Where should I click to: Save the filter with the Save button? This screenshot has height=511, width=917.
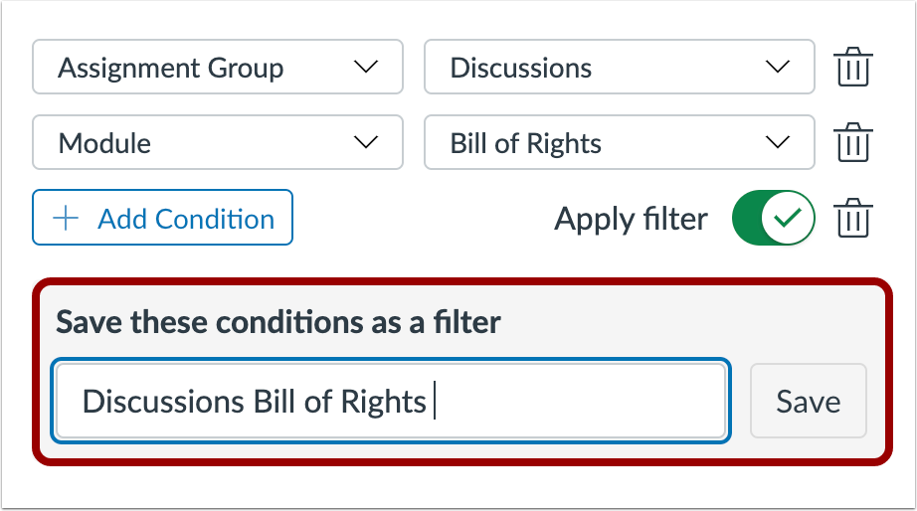[808, 402]
